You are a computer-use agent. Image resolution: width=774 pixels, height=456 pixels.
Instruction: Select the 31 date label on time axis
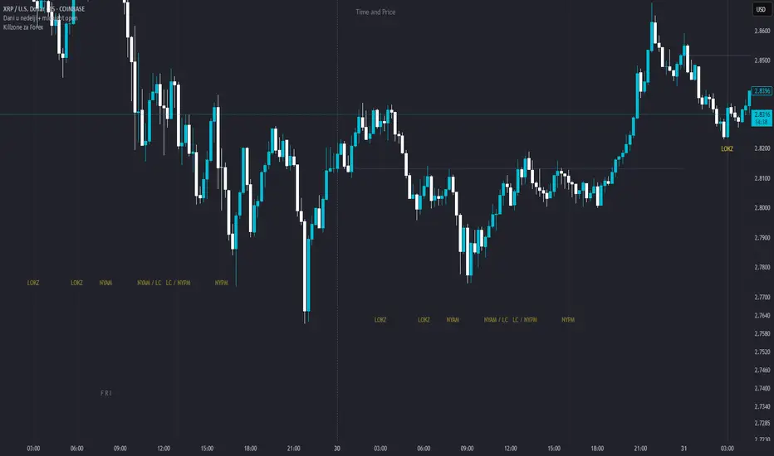pyautogui.click(x=683, y=448)
